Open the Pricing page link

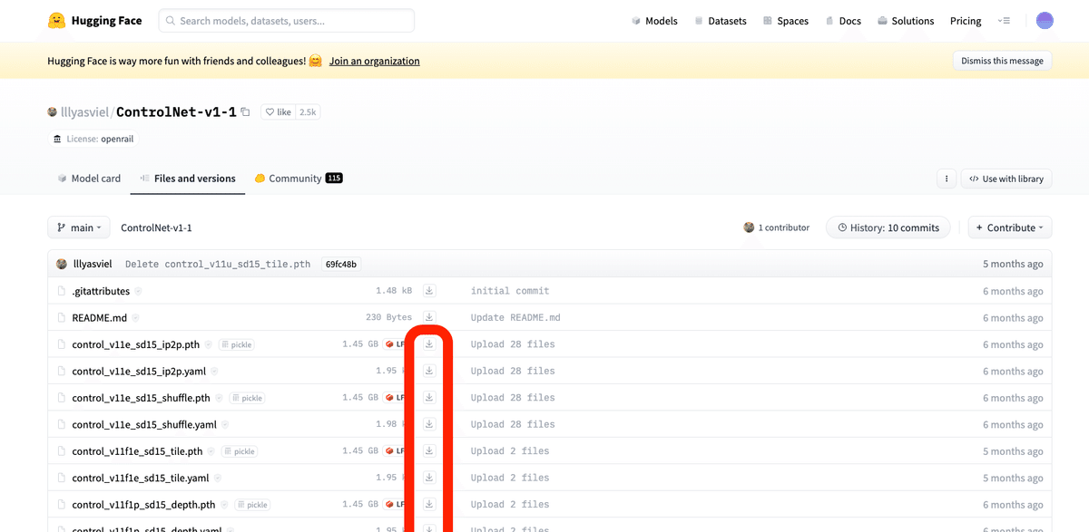(966, 21)
